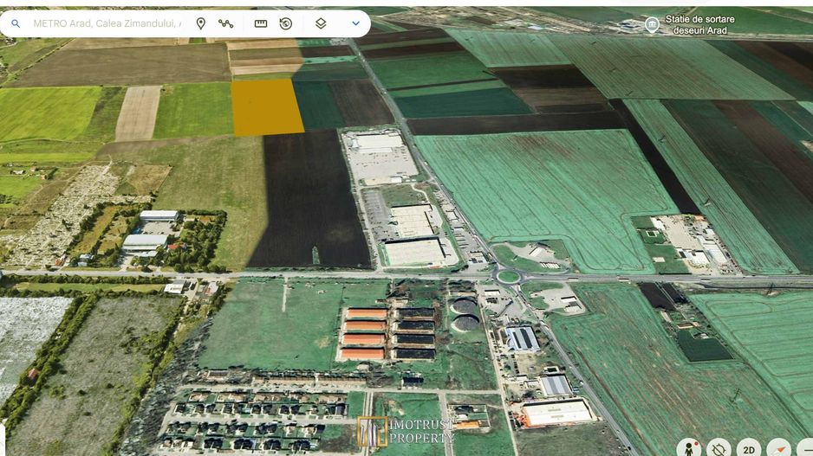Switch the view to 2D
Viewport: 813px width, 456px height.
point(749,449)
